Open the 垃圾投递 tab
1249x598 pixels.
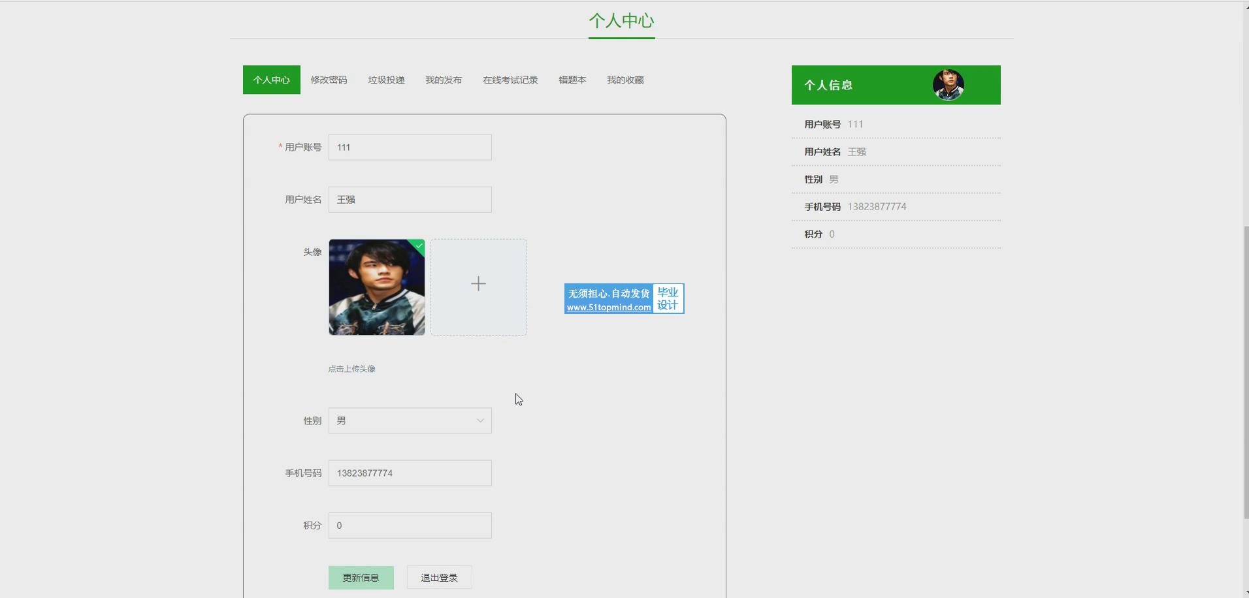[x=386, y=80]
